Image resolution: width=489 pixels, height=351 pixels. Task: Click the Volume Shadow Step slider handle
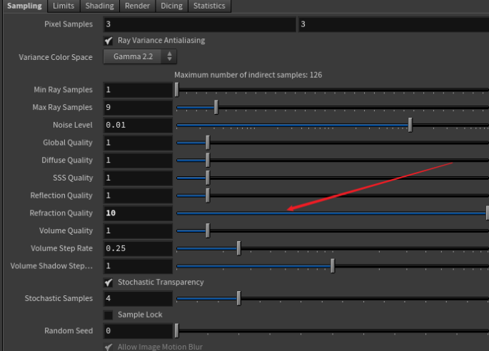[x=332, y=265]
